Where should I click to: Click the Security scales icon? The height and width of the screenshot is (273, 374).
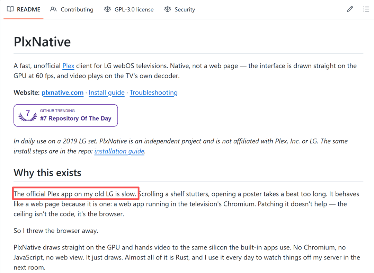click(168, 9)
